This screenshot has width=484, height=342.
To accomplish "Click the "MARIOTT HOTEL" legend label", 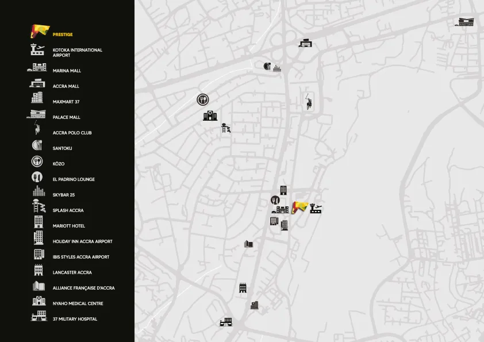I will click(x=69, y=226).
